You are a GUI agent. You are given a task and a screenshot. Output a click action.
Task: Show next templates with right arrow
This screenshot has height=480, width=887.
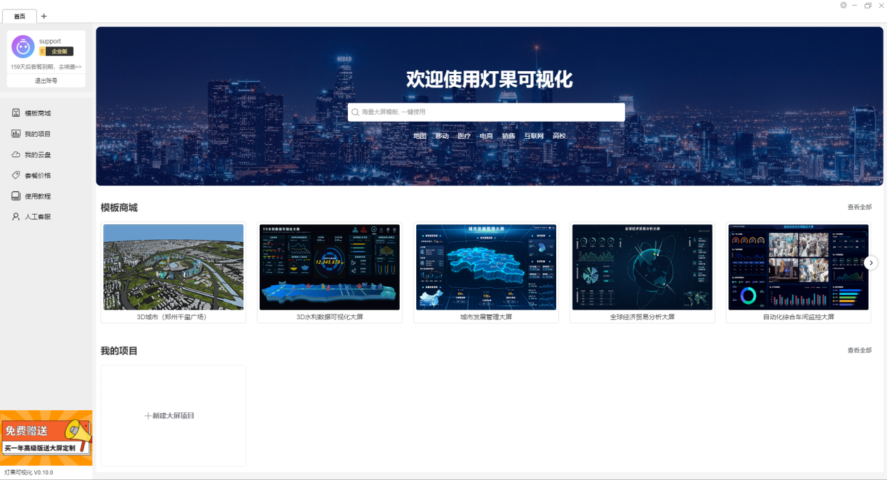[871, 263]
